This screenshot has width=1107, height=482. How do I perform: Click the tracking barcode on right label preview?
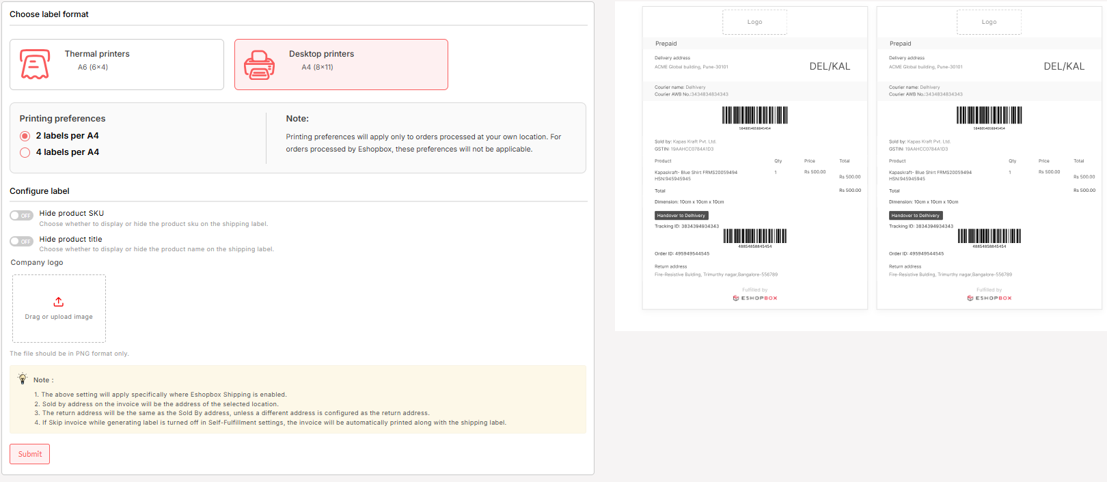click(x=989, y=236)
